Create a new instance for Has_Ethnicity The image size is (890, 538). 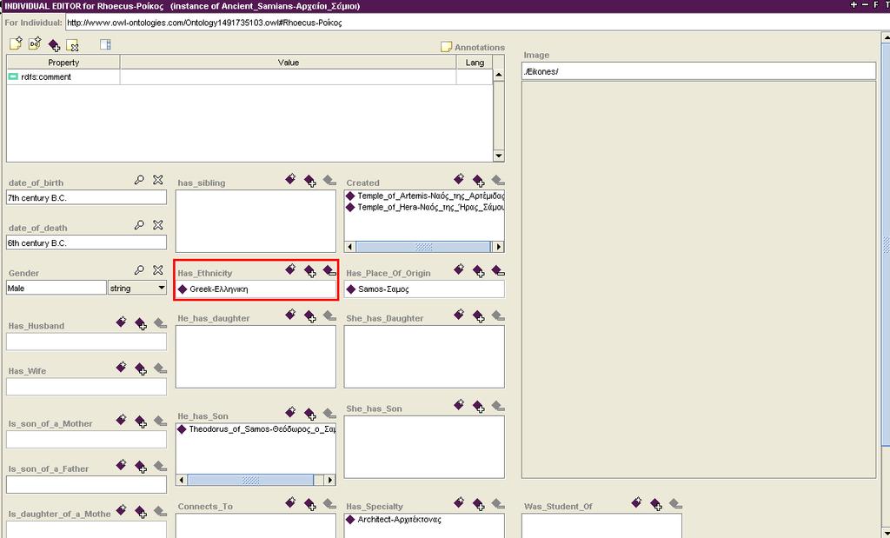290,269
